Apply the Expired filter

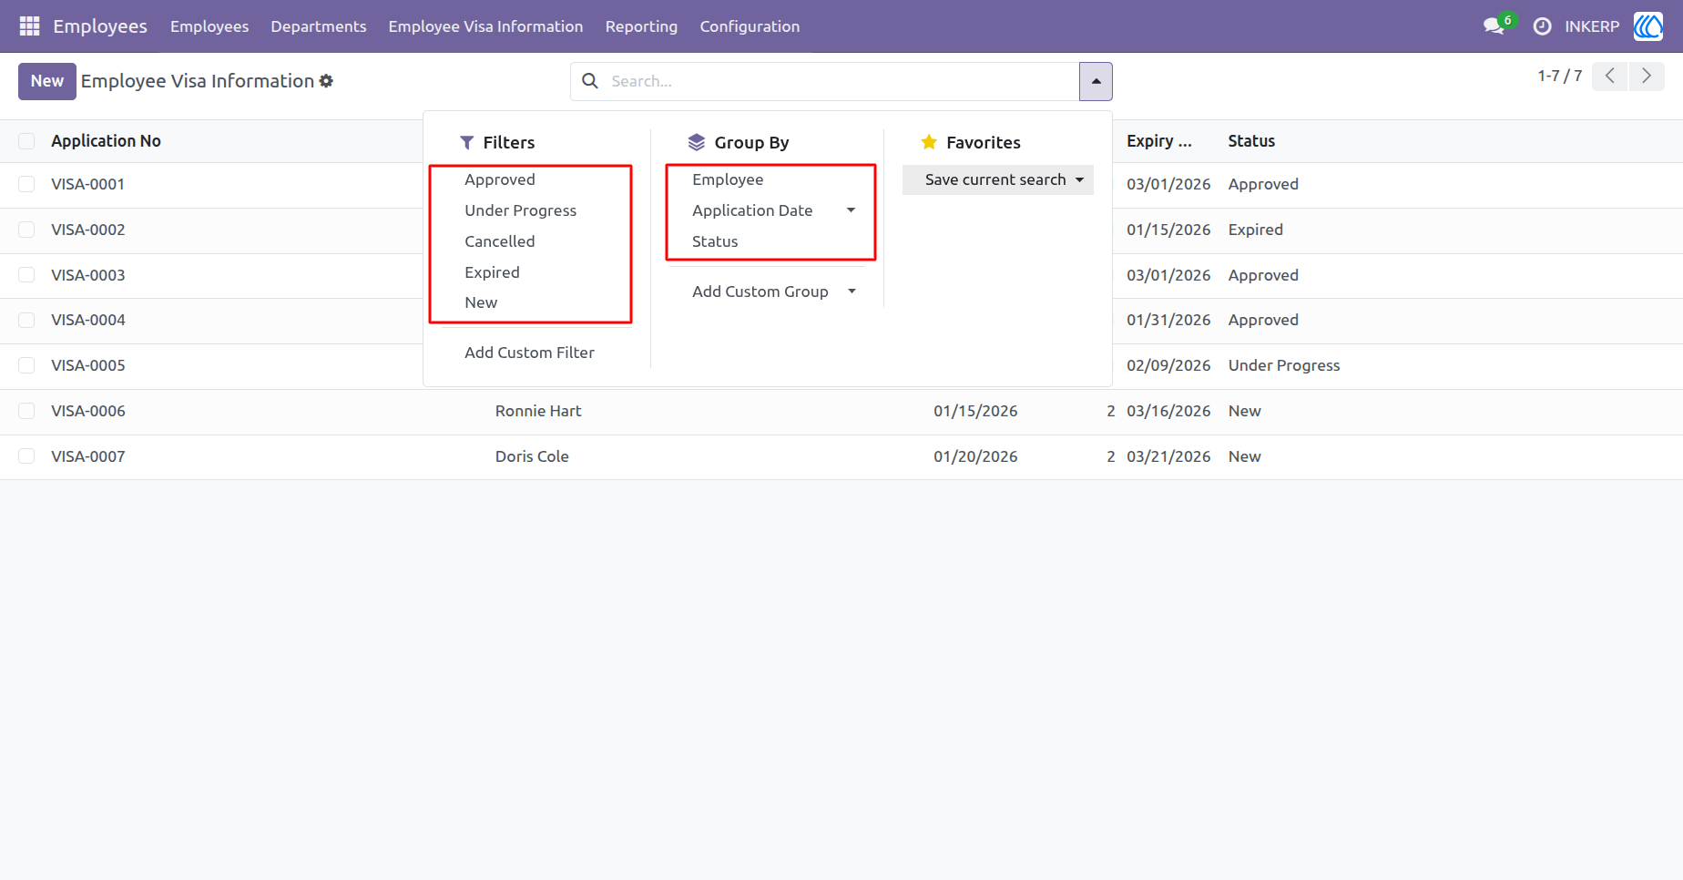coord(492,272)
